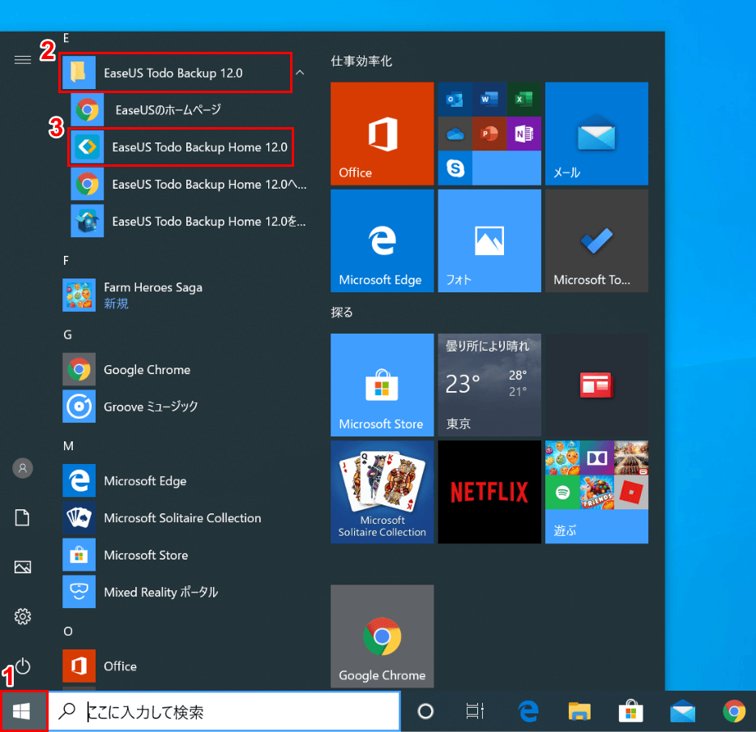Open the Microsoft Store tile
This screenshot has width=756, height=732.
point(382,385)
